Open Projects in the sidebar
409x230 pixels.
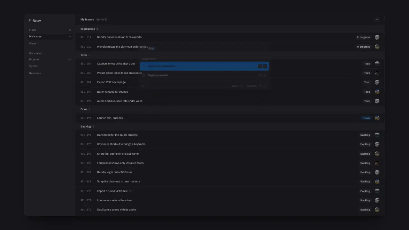pos(50,59)
